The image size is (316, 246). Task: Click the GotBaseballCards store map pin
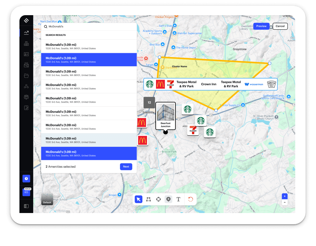pos(289,97)
